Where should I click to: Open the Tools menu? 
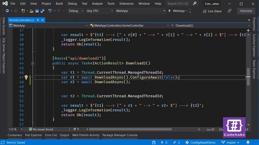click(x=111, y=4)
